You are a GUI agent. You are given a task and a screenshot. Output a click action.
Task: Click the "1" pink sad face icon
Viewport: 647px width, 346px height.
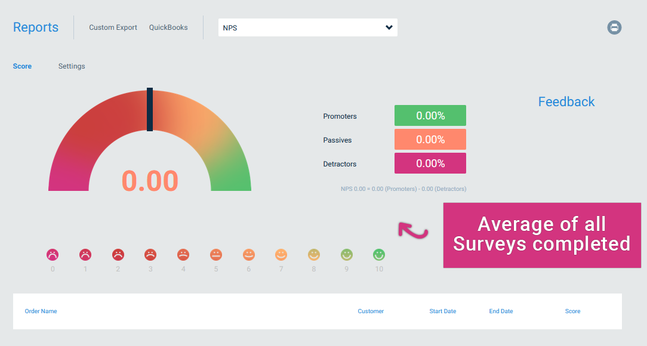pos(85,254)
